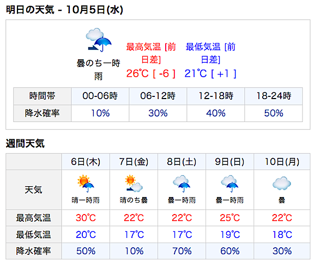
Task: Click the 70% rain chance for the 8th
Action: tap(182, 251)
